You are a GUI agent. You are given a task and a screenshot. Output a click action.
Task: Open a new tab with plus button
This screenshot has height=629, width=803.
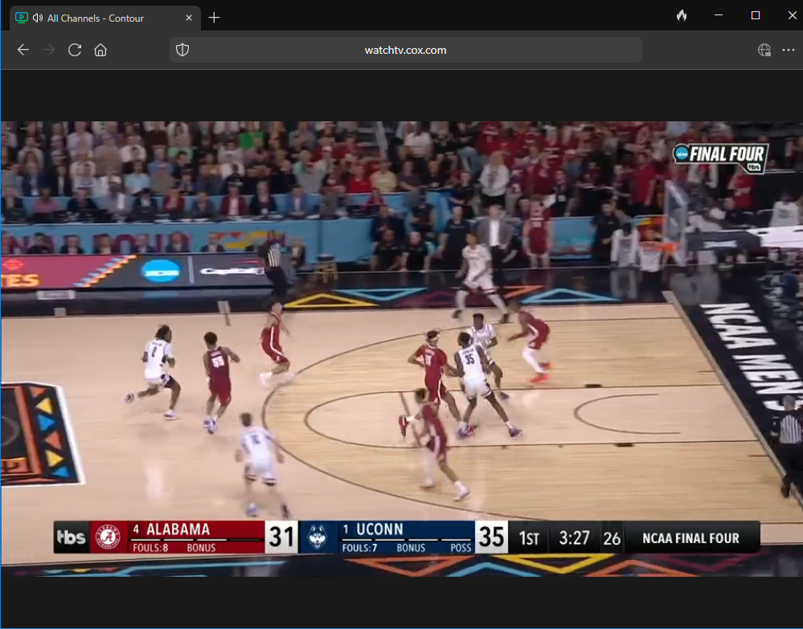(214, 18)
